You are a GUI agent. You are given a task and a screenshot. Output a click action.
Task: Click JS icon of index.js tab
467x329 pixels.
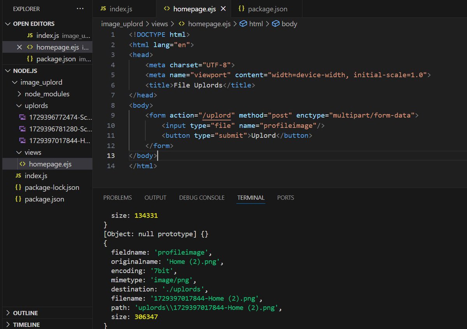(x=103, y=9)
